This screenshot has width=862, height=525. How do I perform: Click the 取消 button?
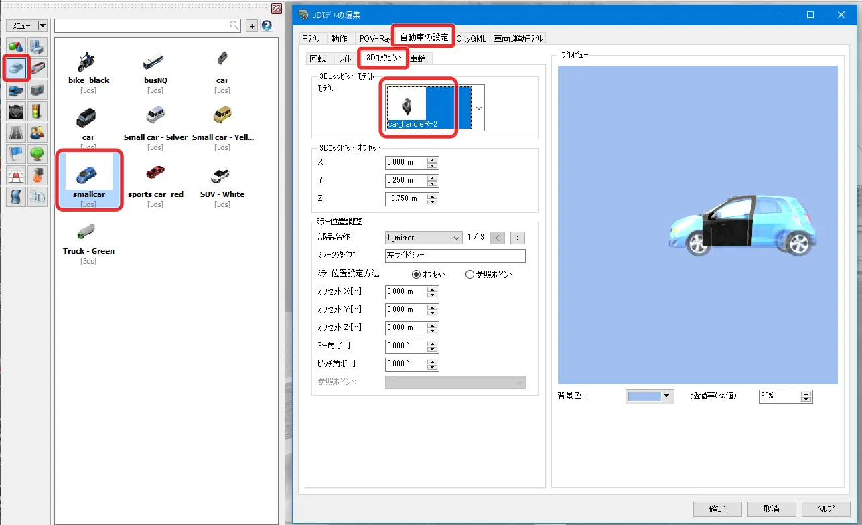(x=771, y=509)
